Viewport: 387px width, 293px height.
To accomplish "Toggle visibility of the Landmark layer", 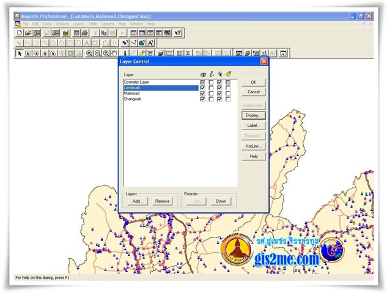I will pos(202,88).
